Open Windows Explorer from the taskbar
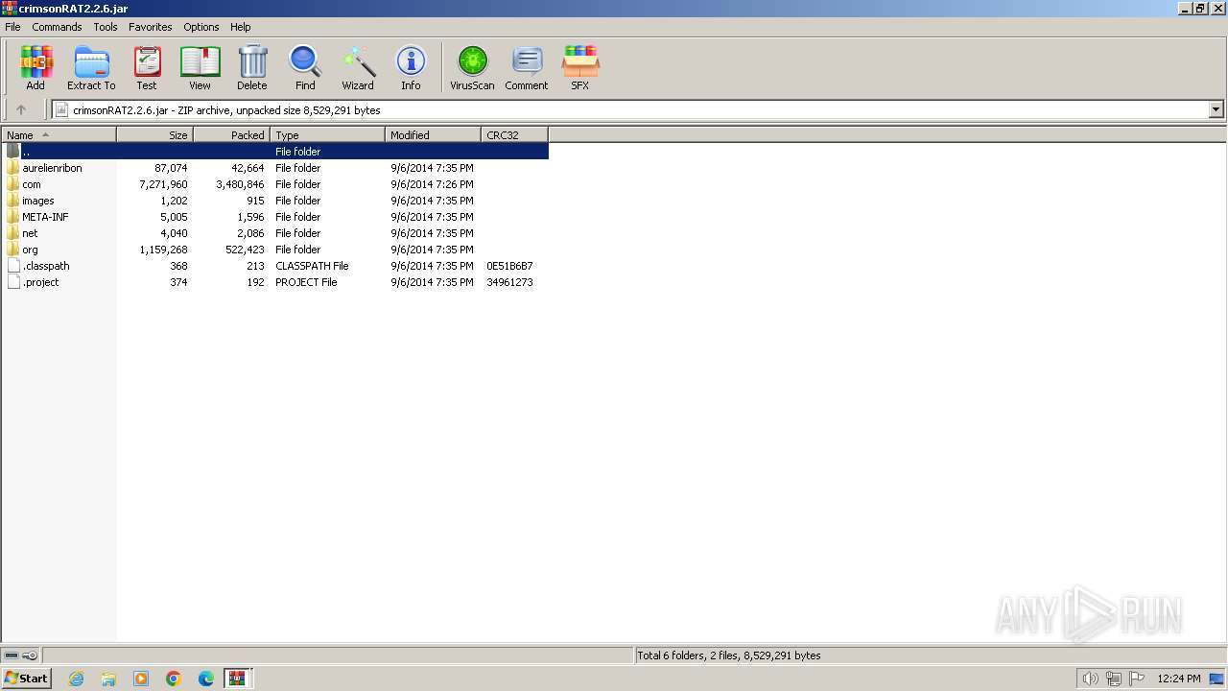The width and height of the screenshot is (1228, 691). click(108, 679)
